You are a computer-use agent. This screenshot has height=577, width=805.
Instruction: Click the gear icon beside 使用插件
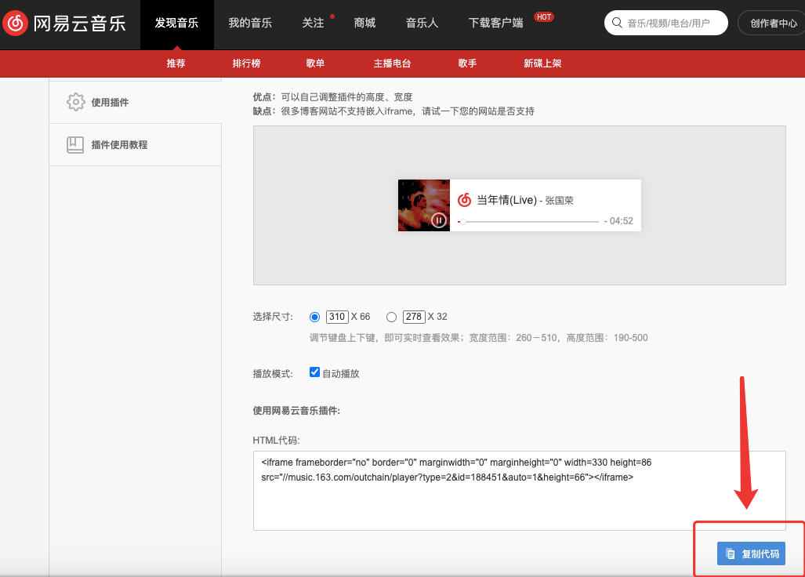coord(75,102)
